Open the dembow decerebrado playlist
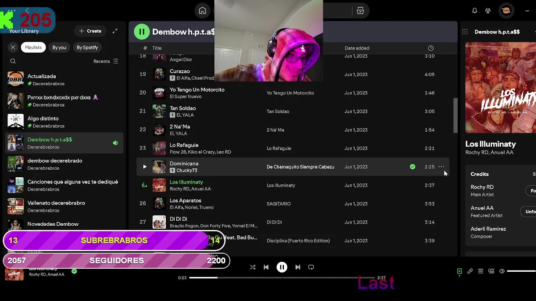536x301 pixels. 65,164
